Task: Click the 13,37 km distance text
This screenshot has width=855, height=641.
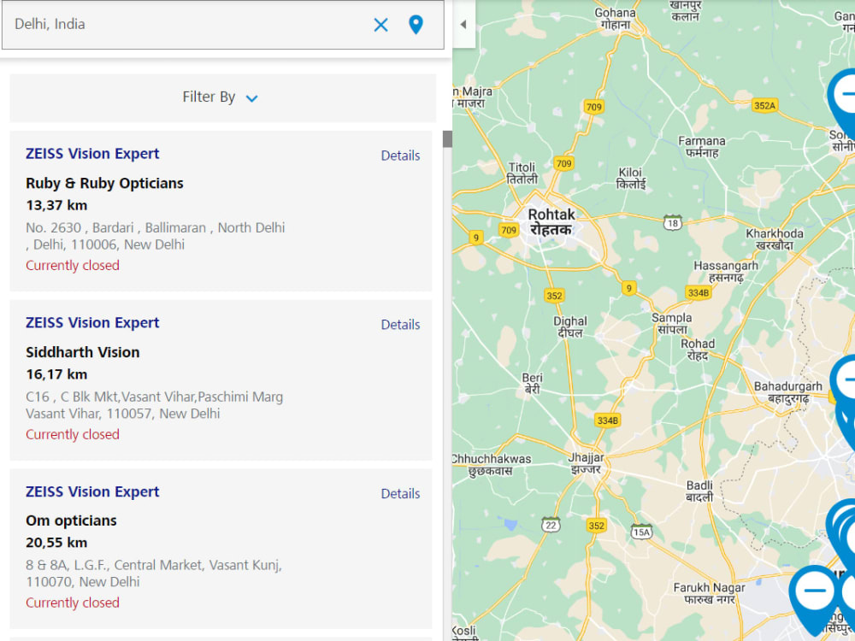Action: (x=56, y=205)
